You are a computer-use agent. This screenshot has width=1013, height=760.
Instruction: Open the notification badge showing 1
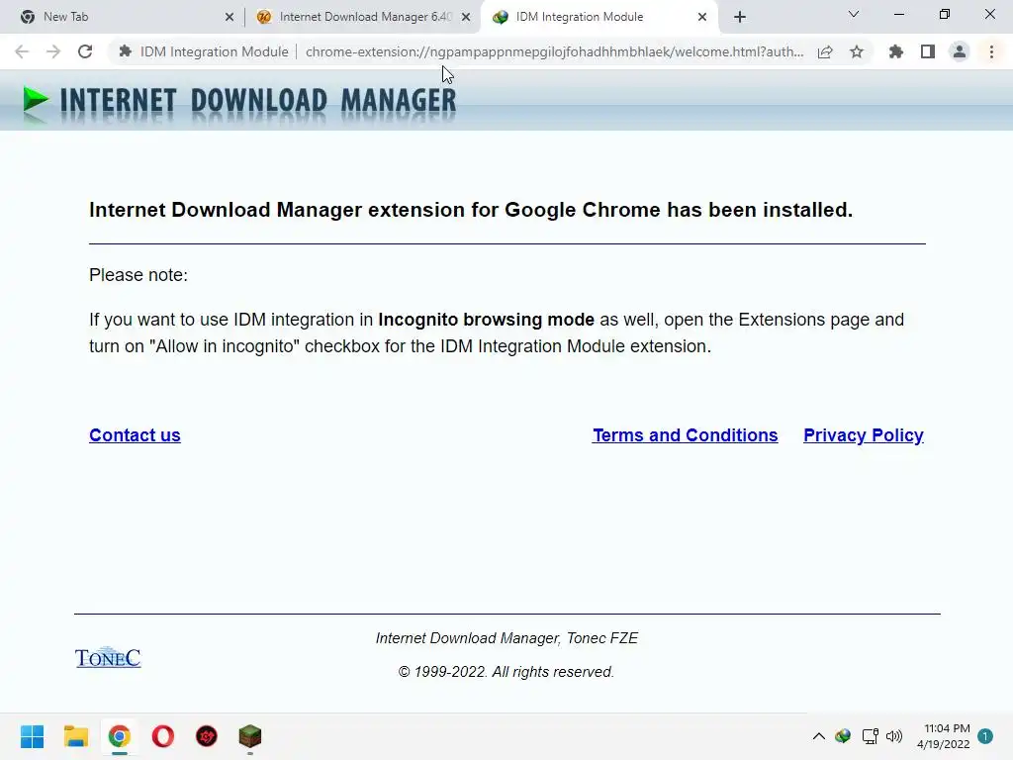point(985,736)
